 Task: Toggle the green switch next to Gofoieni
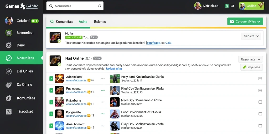(35, 21)
